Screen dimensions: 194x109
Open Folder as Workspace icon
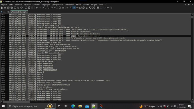[90, 8]
